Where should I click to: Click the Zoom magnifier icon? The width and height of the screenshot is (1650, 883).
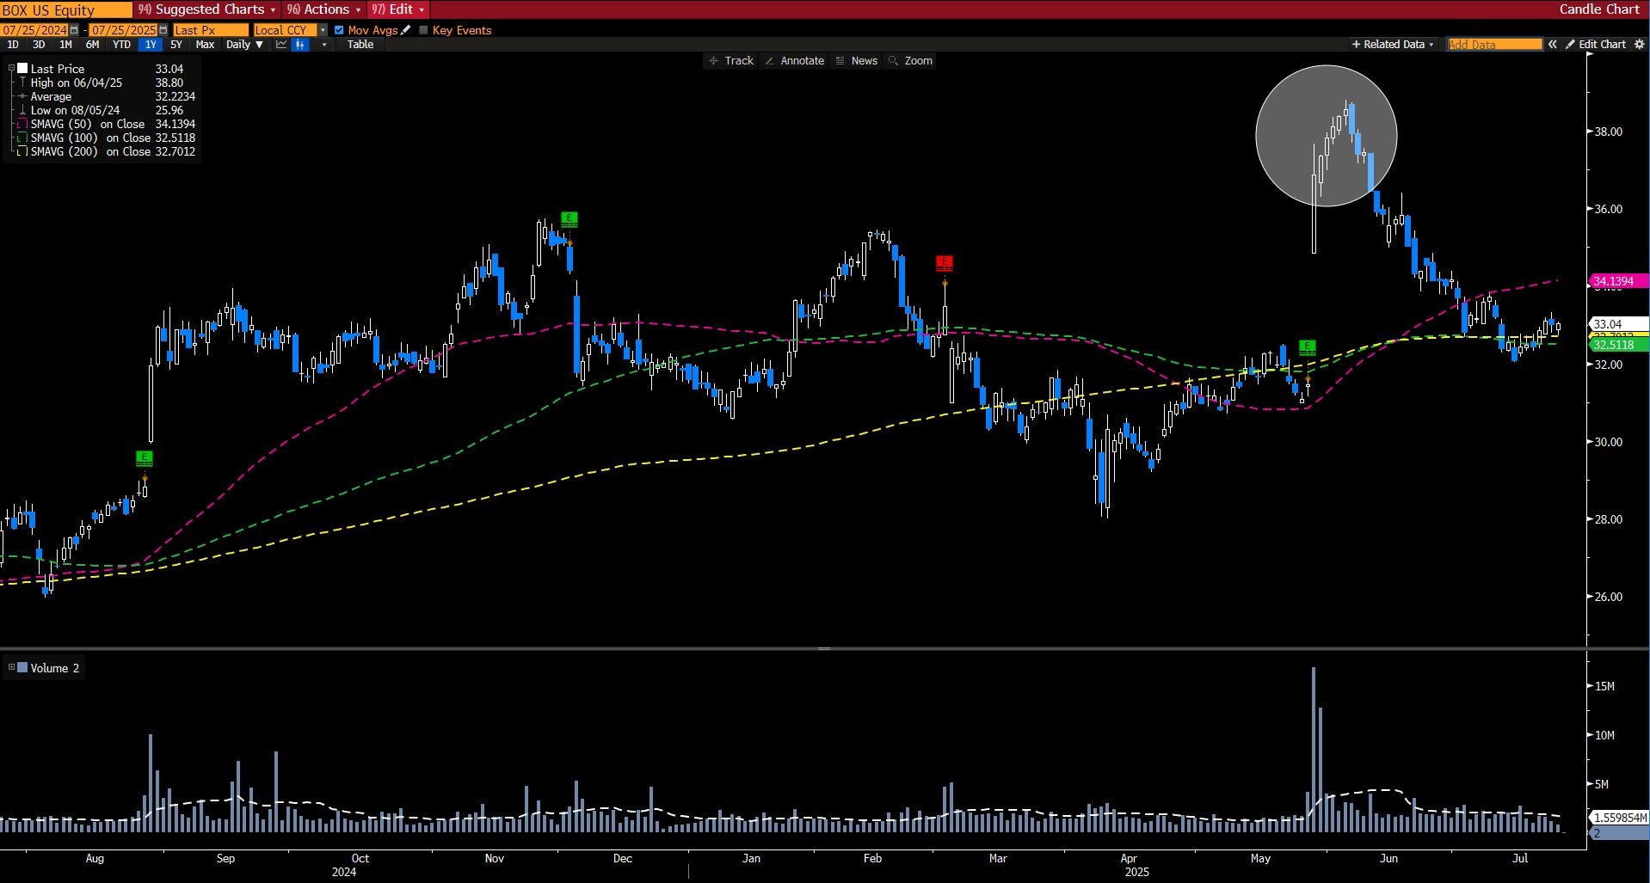(894, 61)
